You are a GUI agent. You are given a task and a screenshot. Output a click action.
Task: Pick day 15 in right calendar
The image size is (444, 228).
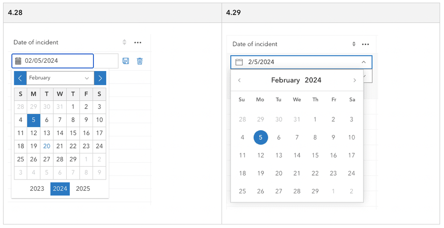315,156
